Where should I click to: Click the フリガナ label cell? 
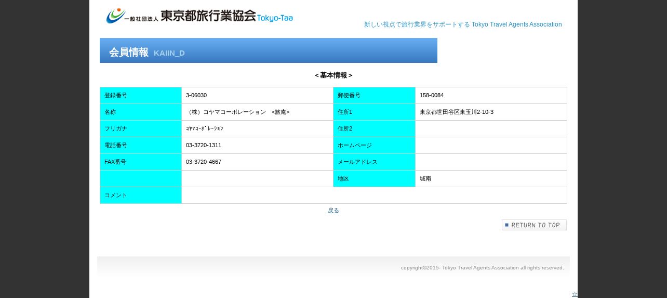(x=141, y=129)
